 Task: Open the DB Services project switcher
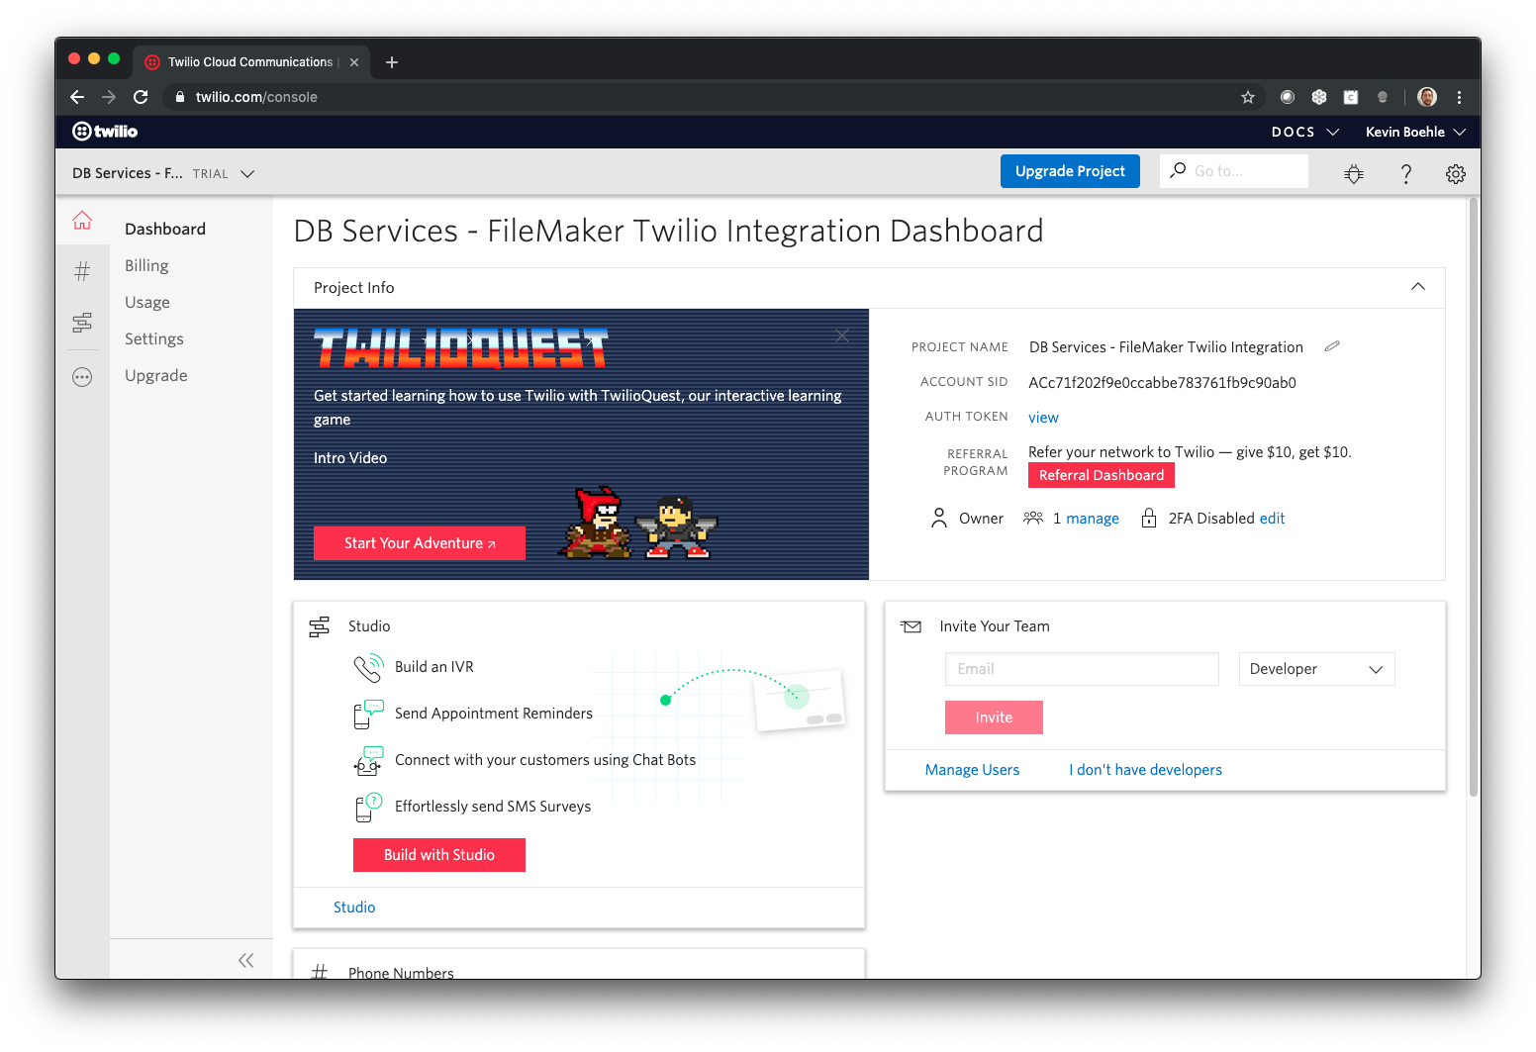[x=163, y=173]
